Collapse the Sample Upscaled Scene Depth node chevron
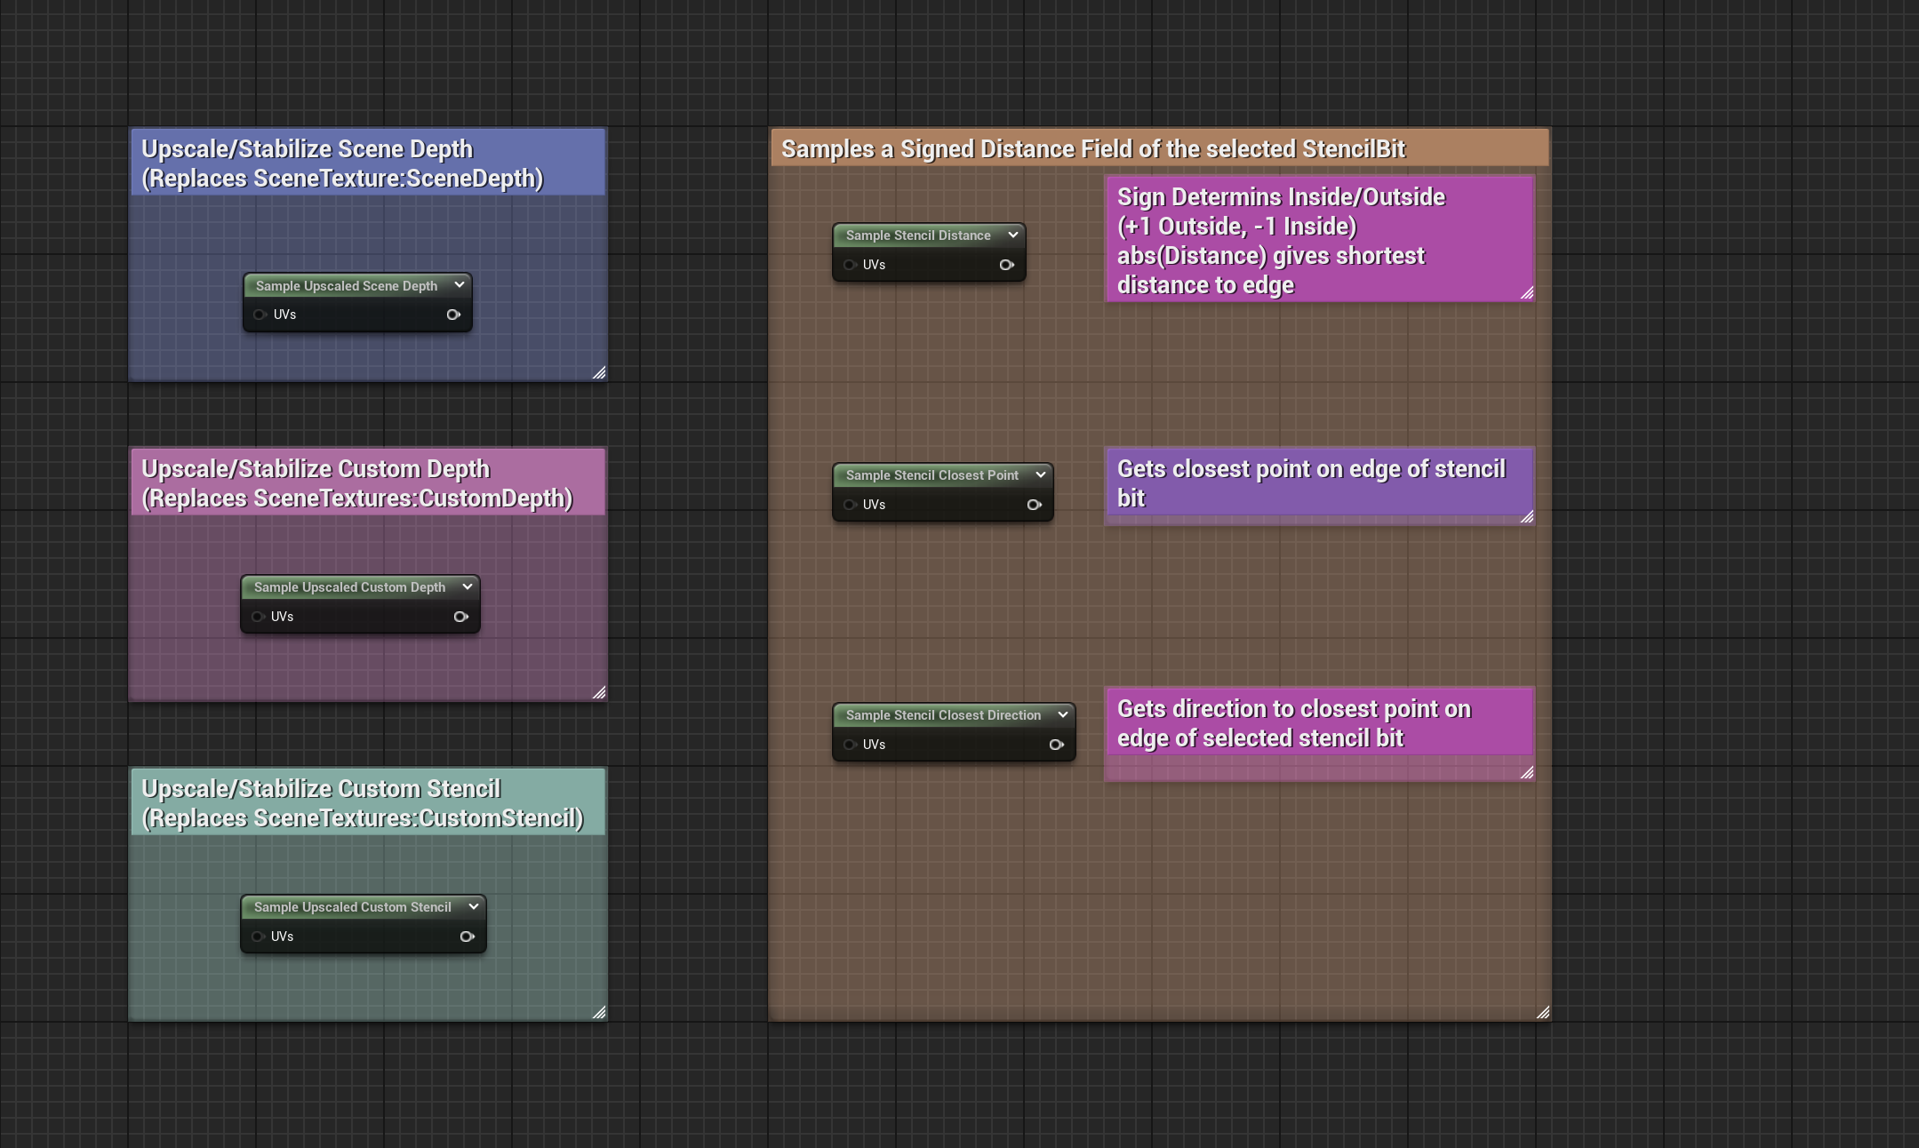 pyautogui.click(x=459, y=285)
